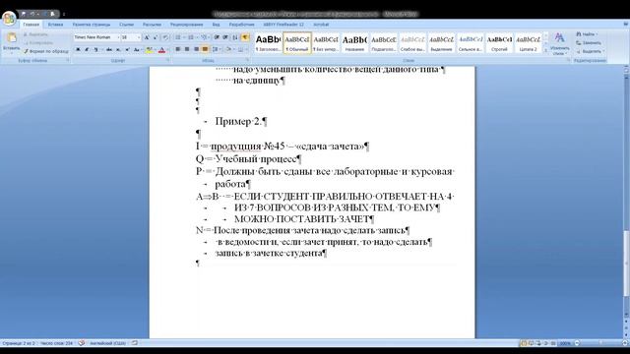Screen dimensions: 630x354
Task: Expand the styles gallery more arrow
Action: tap(545, 50)
